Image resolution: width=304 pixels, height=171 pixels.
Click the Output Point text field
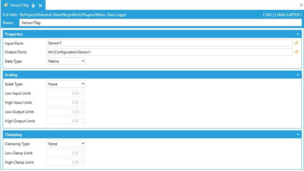point(169,52)
